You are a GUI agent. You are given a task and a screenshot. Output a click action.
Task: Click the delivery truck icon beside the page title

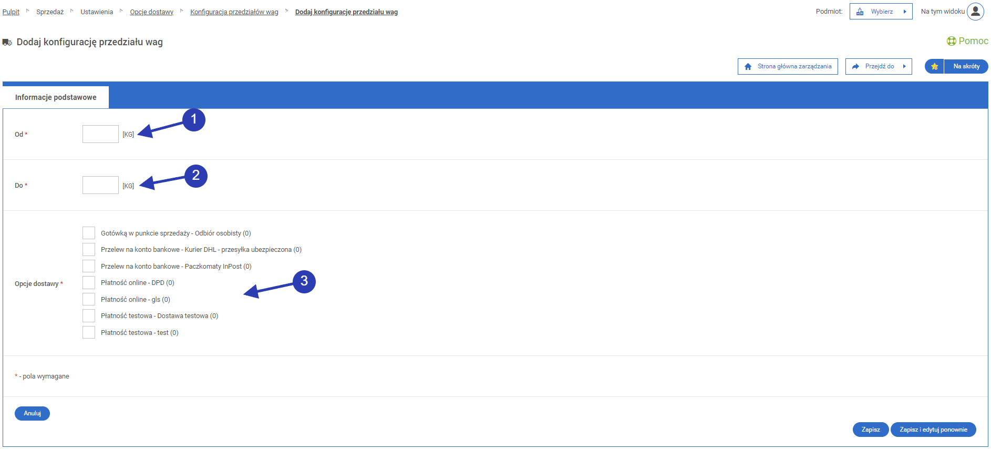click(x=7, y=42)
